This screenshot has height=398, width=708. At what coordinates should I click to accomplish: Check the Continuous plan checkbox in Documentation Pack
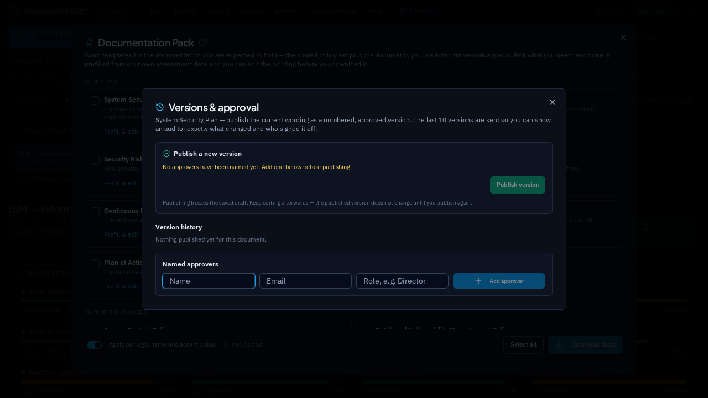[95, 212]
